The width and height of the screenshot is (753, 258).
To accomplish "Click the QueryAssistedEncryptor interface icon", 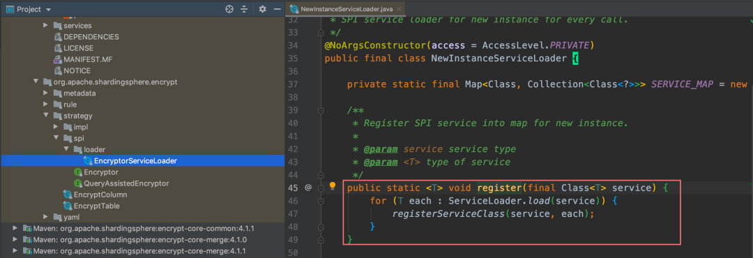I will click(x=78, y=183).
